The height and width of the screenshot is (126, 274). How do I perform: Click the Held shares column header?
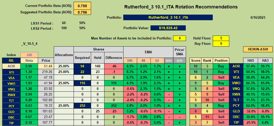(98, 58)
